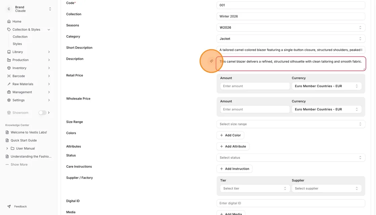Open the Retail Price currency dropdown
This screenshot has height=215, width=376.
pos(326,86)
